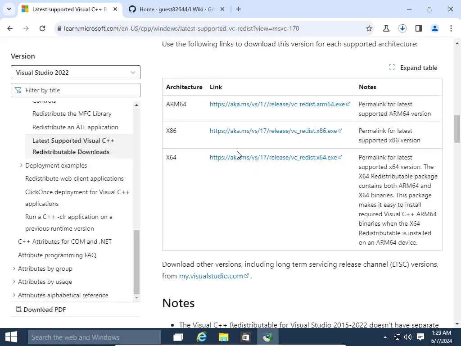Open the Action Center notifications icon
The image size is (461, 346).
click(420, 337)
